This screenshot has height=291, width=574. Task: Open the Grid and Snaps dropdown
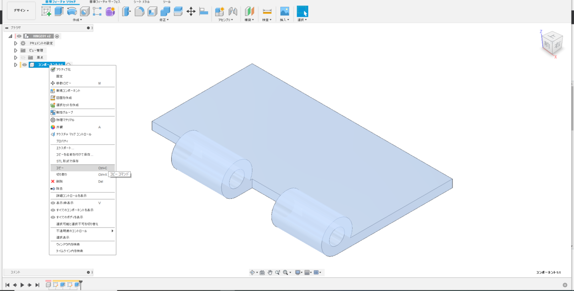(309, 272)
